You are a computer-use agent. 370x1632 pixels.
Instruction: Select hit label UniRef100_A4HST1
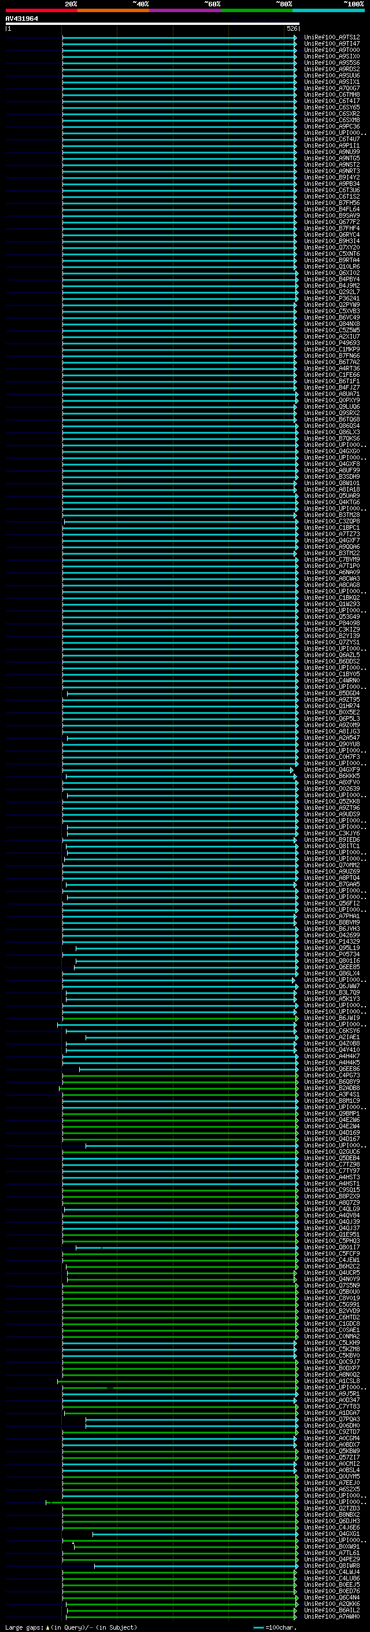coord(332,1183)
